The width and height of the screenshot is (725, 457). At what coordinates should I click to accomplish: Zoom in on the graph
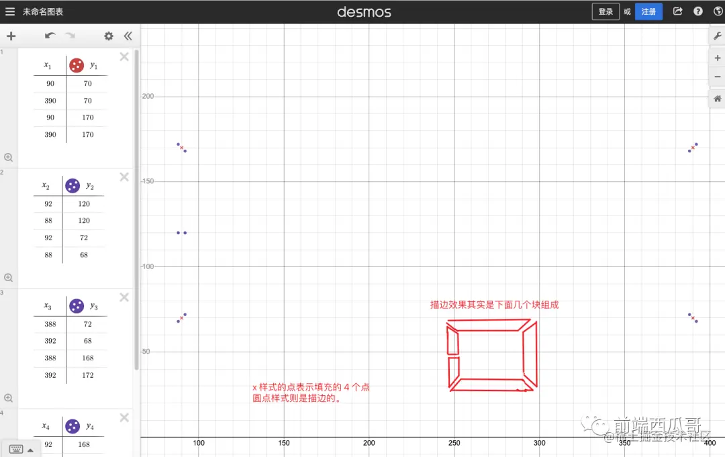[717, 58]
